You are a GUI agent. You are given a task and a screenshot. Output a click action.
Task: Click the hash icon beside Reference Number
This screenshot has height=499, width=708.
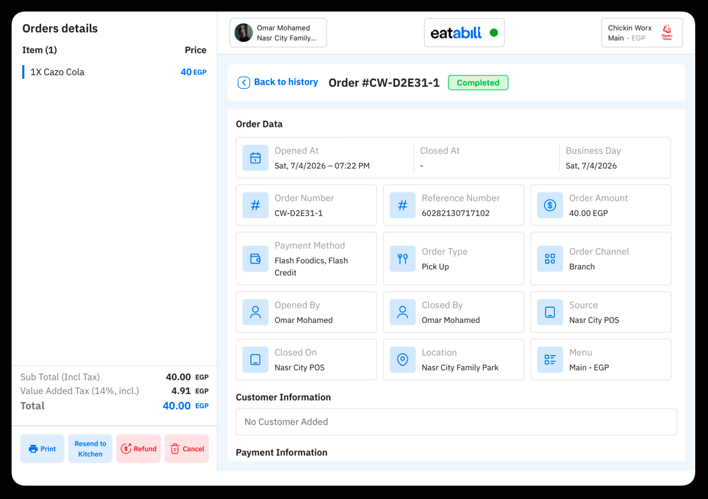click(x=402, y=205)
